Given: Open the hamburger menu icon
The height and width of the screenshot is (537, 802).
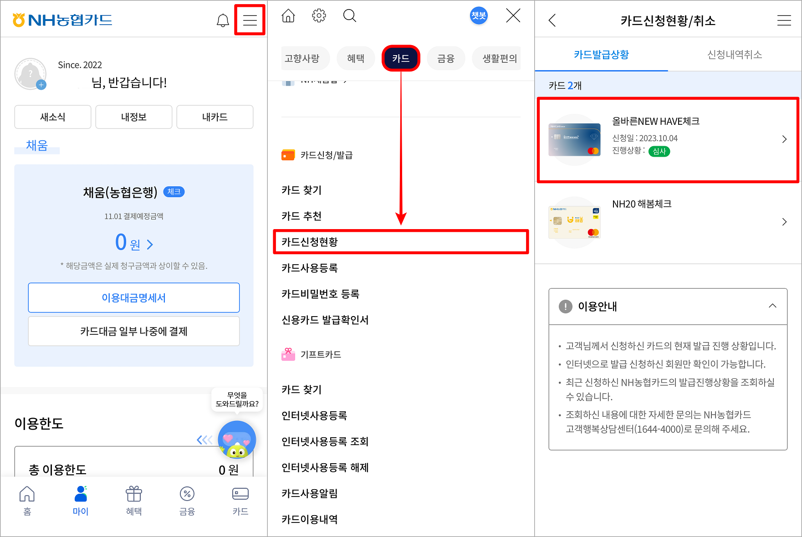Looking at the screenshot, I should click(249, 20).
